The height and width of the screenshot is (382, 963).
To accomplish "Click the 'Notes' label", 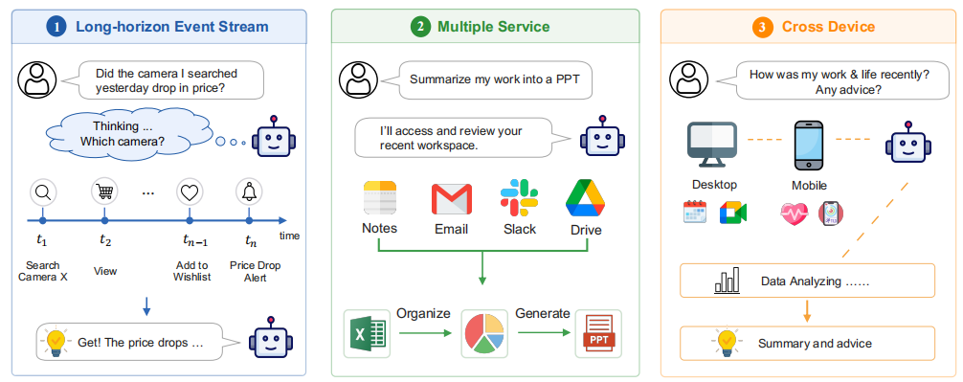I will [x=379, y=229].
